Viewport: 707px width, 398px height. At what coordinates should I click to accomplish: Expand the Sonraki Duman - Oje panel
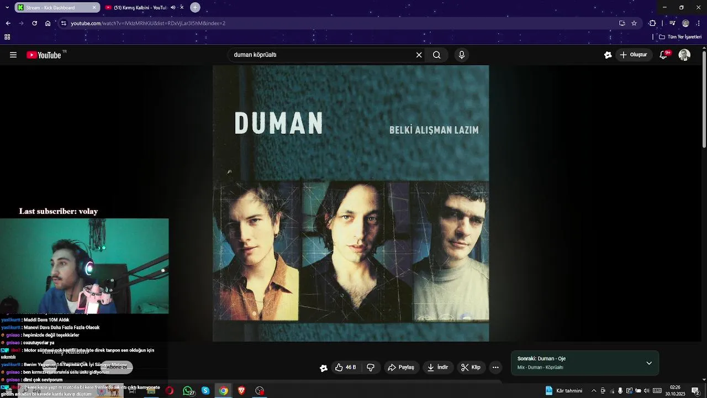coord(649,363)
